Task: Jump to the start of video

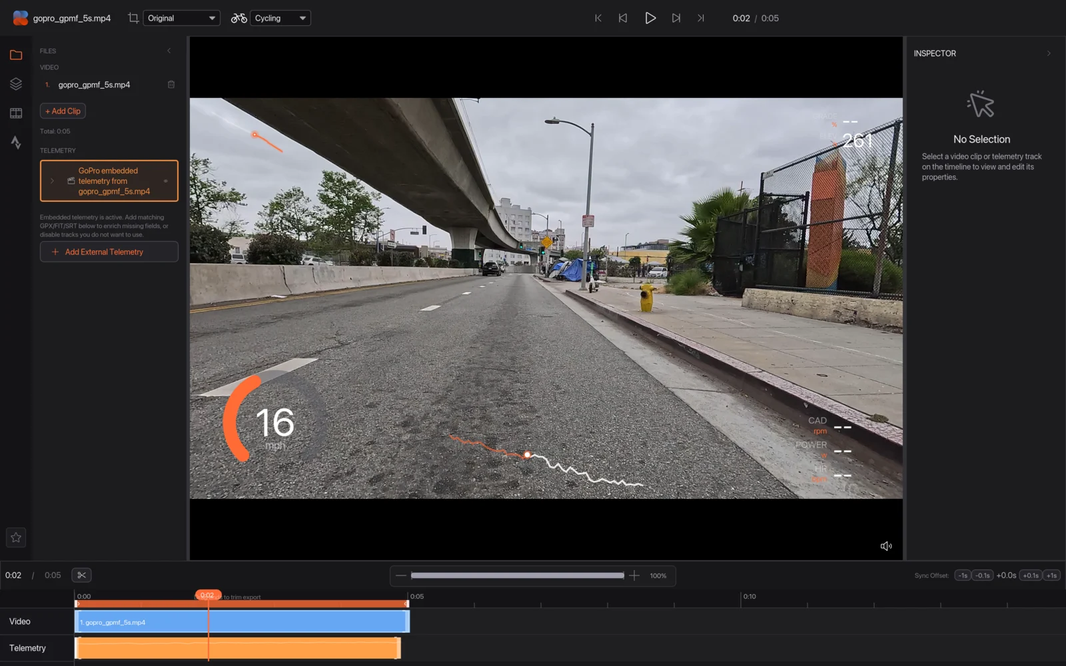Action: pyautogui.click(x=598, y=18)
